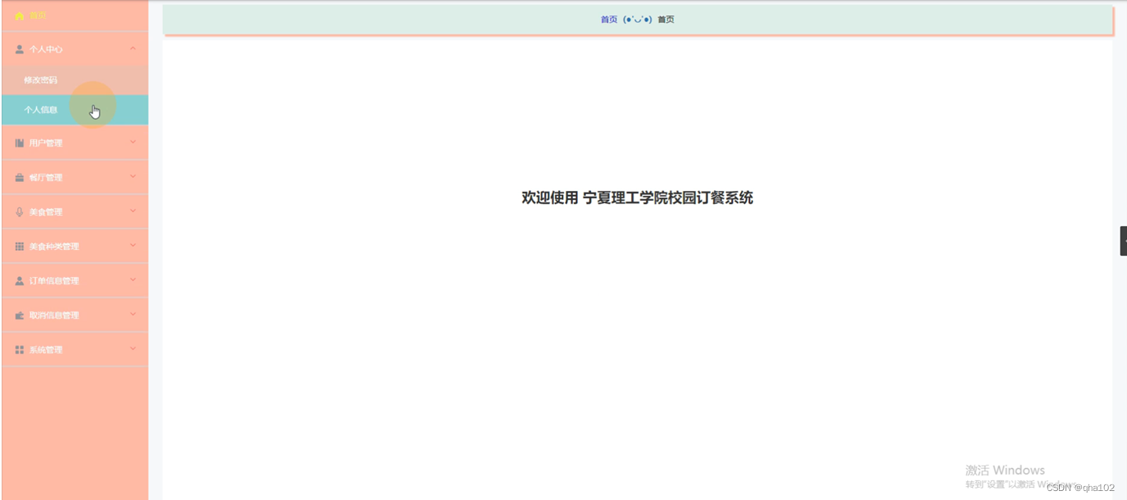Expand the 餐厅管理 chevron arrow
The width and height of the screenshot is (1127, 500).
coord(133,176)
